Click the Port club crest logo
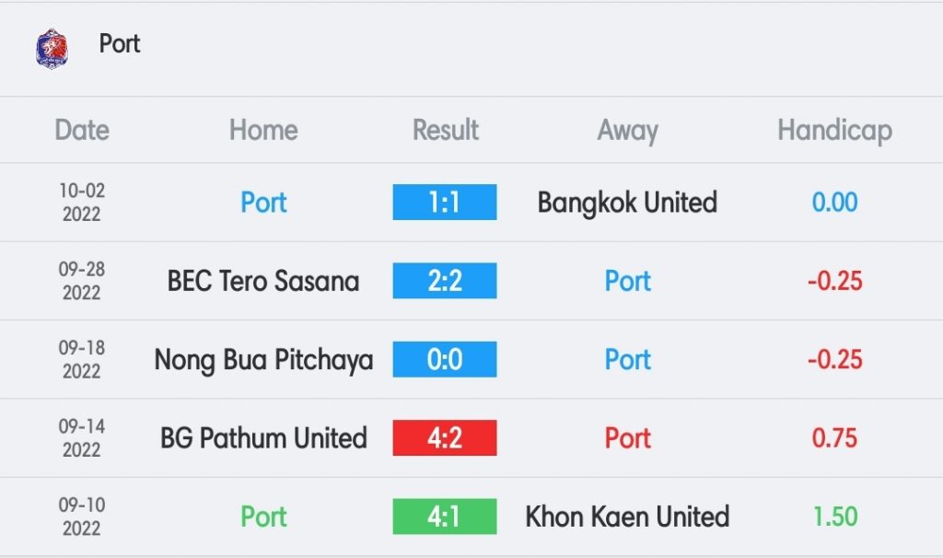Screen dimensions: 943x558 tap(52, 49)
